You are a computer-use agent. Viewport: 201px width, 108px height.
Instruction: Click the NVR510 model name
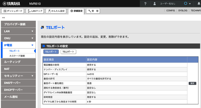coord(35,4)
